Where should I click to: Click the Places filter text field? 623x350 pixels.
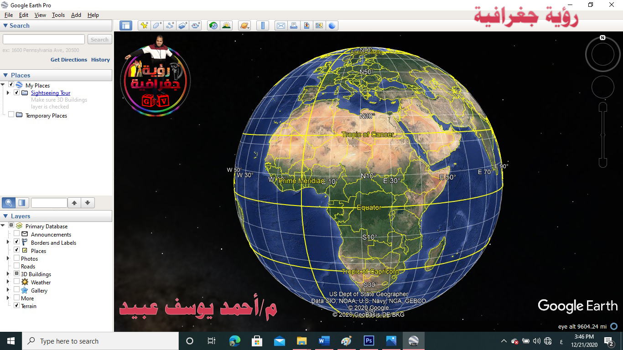pos(49,203)
